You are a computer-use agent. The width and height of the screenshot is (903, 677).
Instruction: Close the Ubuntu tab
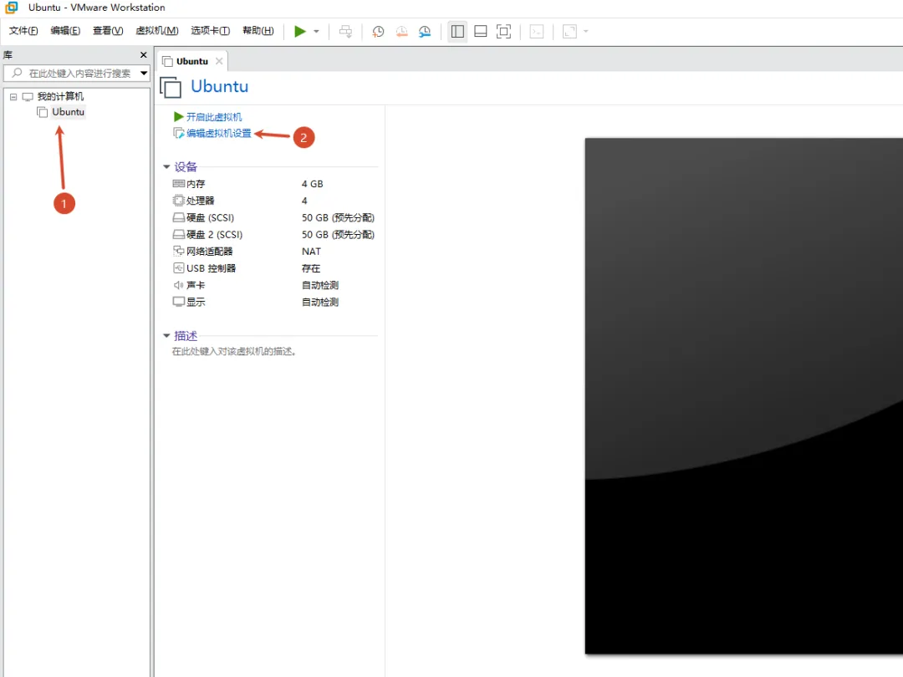tap(219, 61)
